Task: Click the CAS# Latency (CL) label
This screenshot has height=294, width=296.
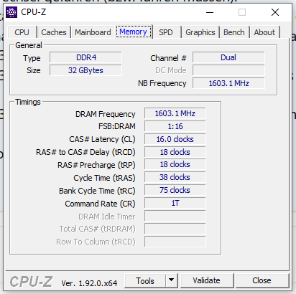Action: point(102,139)
